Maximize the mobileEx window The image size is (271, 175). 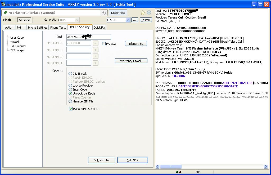(x=260, y=5)
